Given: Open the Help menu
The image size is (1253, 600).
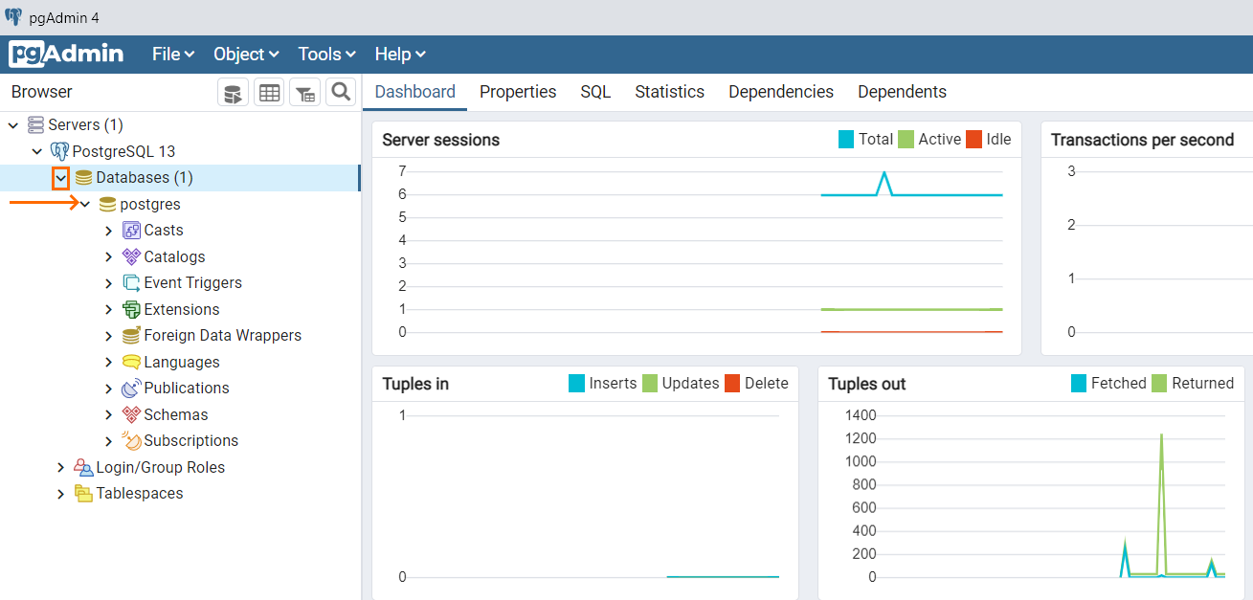Looking at the screenshot, I should (400, 55).
